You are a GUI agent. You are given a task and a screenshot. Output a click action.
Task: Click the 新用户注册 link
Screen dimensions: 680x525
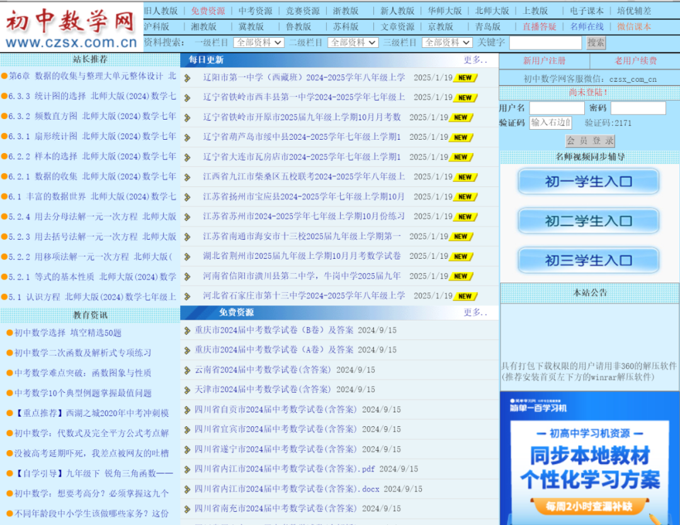pyautogui.click(x=544, y=60)
